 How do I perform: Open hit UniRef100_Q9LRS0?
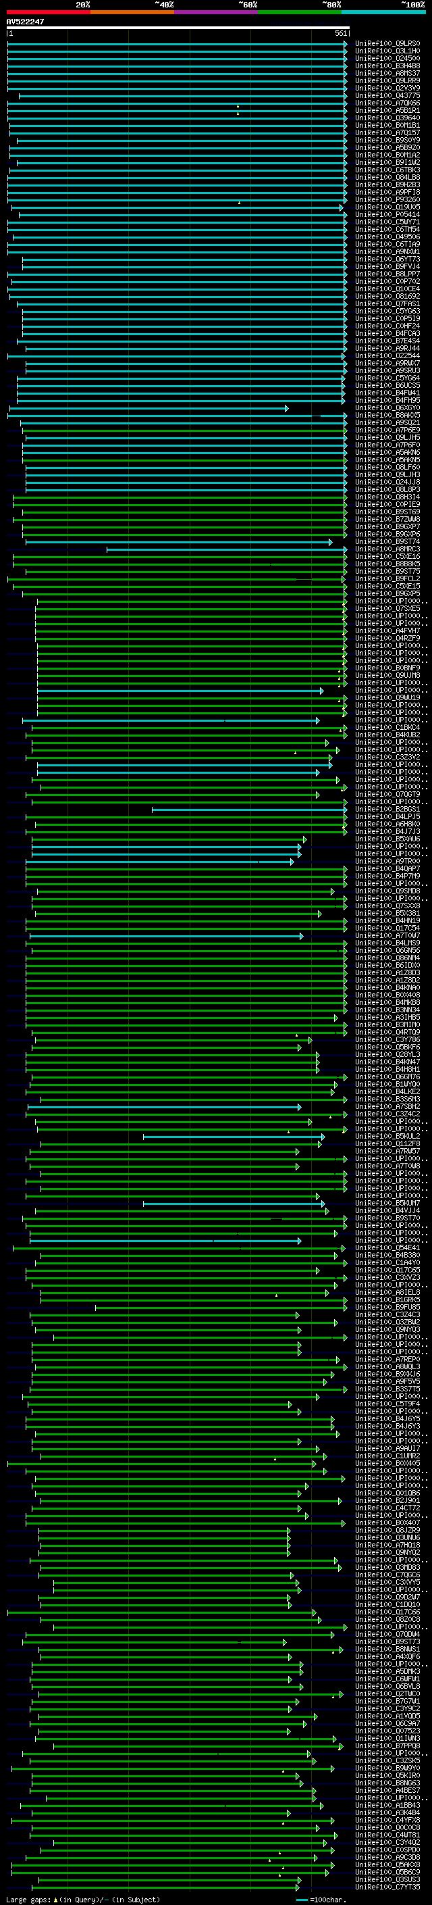click(387, 44)
